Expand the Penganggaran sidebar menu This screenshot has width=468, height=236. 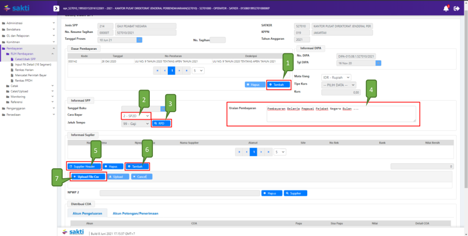(29, 108)
